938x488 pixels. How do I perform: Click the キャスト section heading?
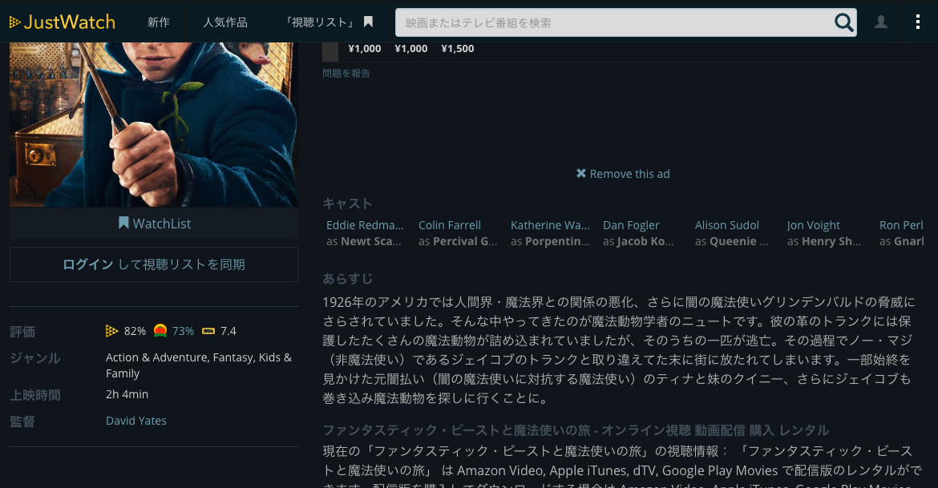coord(348,204)
